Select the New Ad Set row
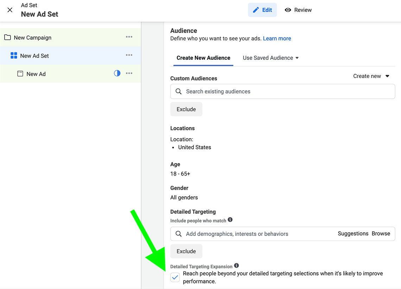 70,55
